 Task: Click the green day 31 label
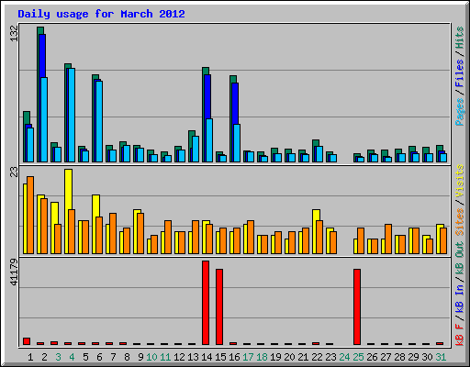(x=441, y=357)
